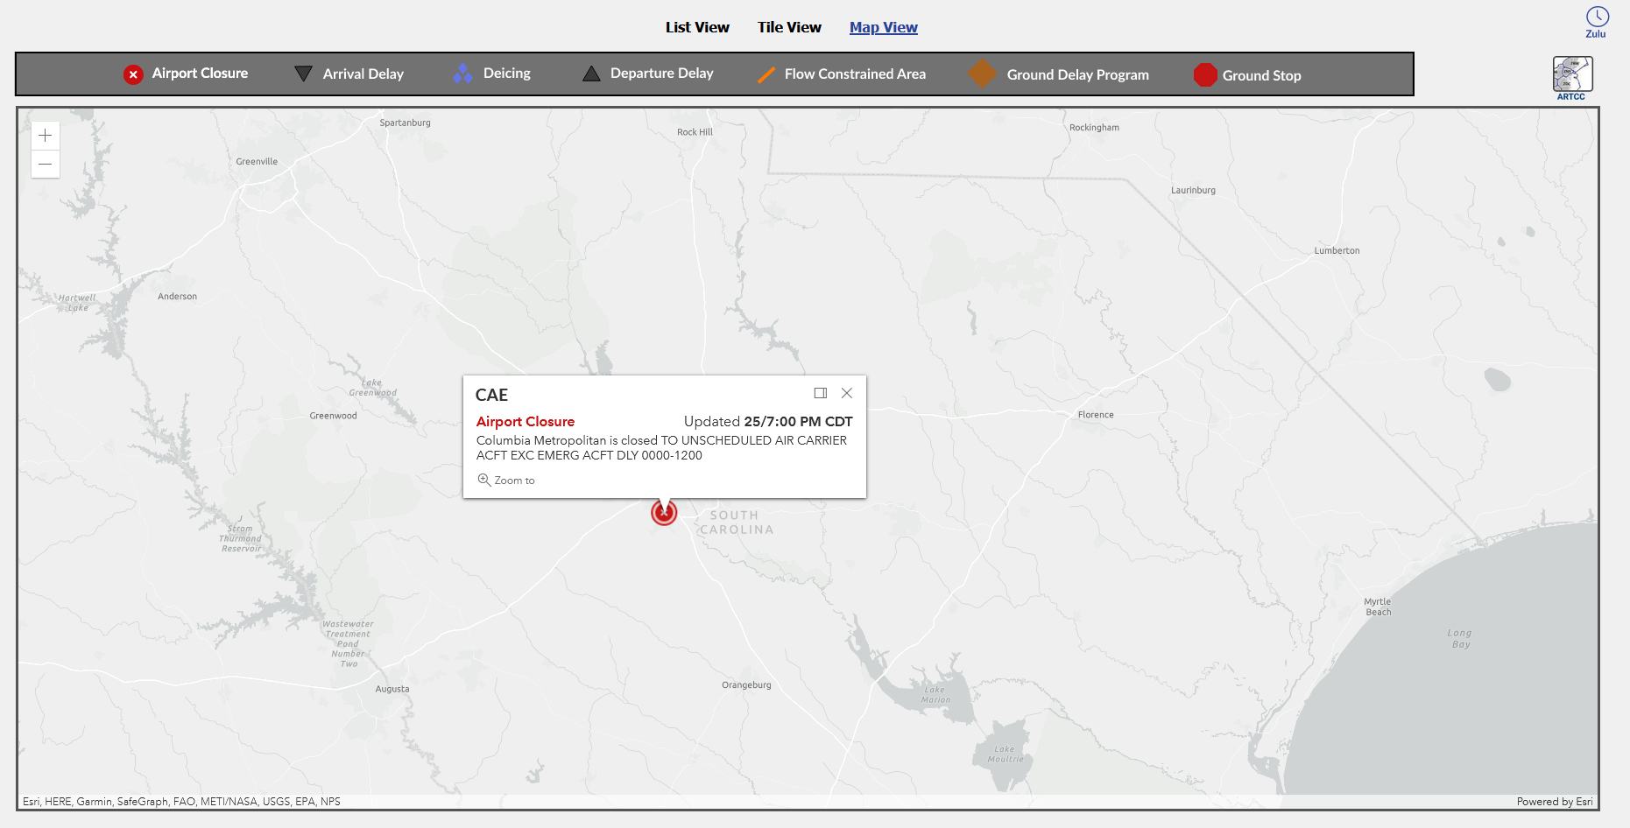Click the Ground Stop legend label
1630x828 pixels.
pyautogui.click(x=1262, y=76)
